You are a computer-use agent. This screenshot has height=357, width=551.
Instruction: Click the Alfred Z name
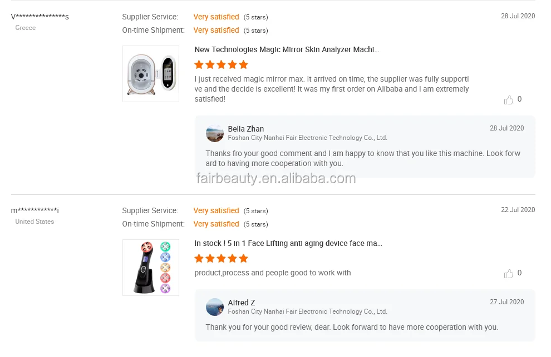241,303
